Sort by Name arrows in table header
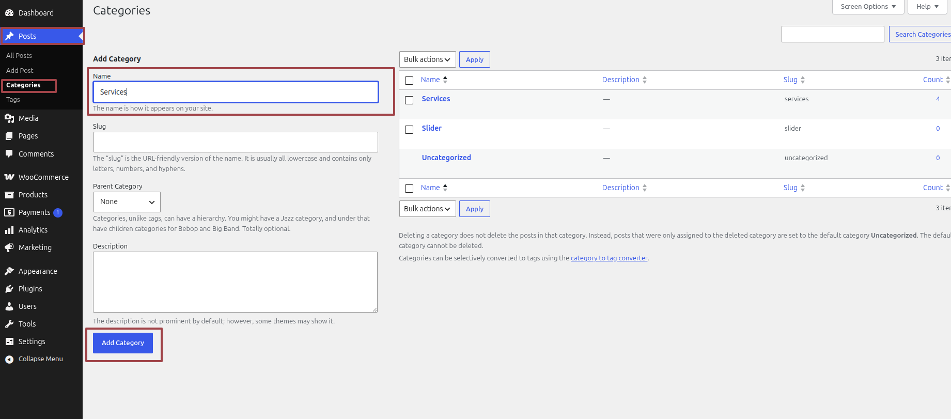 pyautogui.click(x=445, y=80)
